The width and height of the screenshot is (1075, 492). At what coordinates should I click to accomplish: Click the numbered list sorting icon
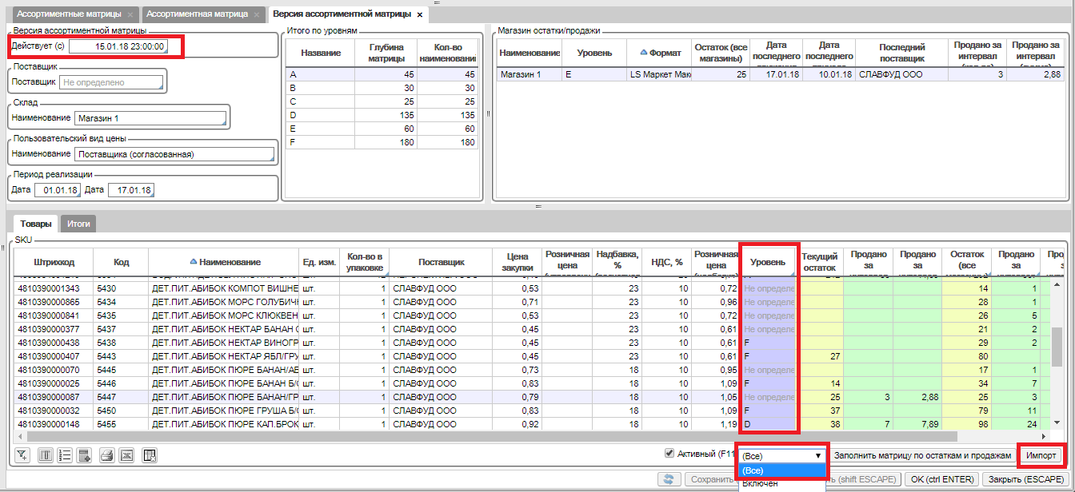66,455
